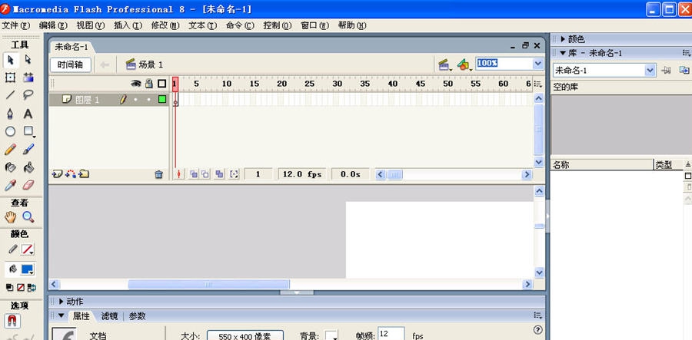
Task: Toggle 图层 1 green outline square
Action: [162, 100]
